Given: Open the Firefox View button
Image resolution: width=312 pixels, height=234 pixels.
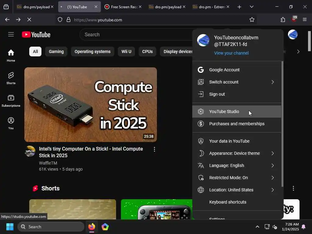Looking at the screenshot, I should [x=6, y=7].
